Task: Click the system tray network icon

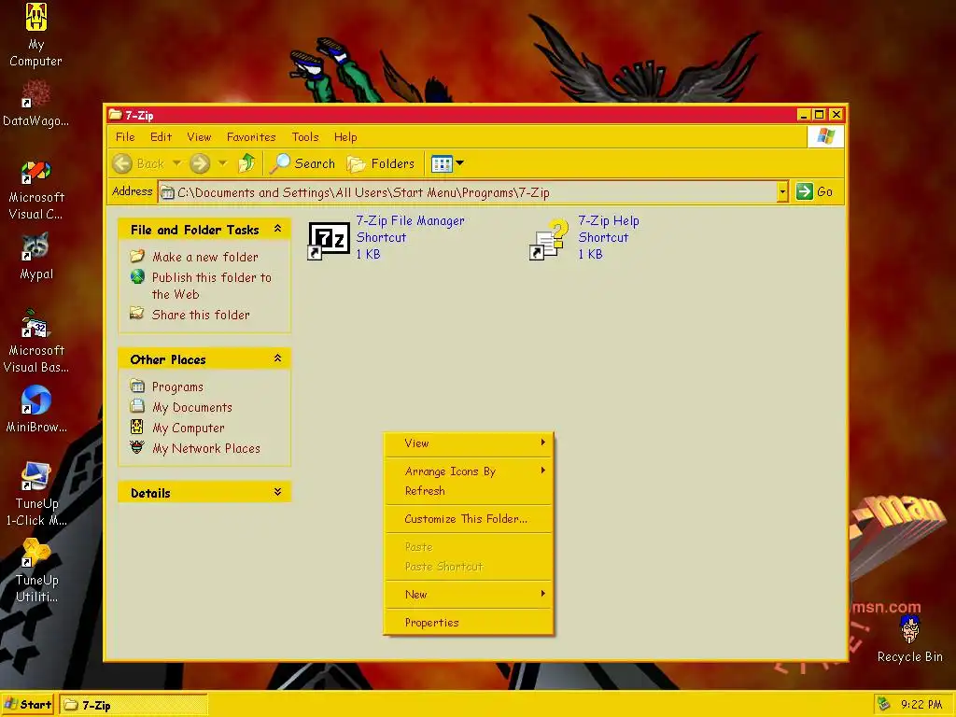Action: [883, 704]
